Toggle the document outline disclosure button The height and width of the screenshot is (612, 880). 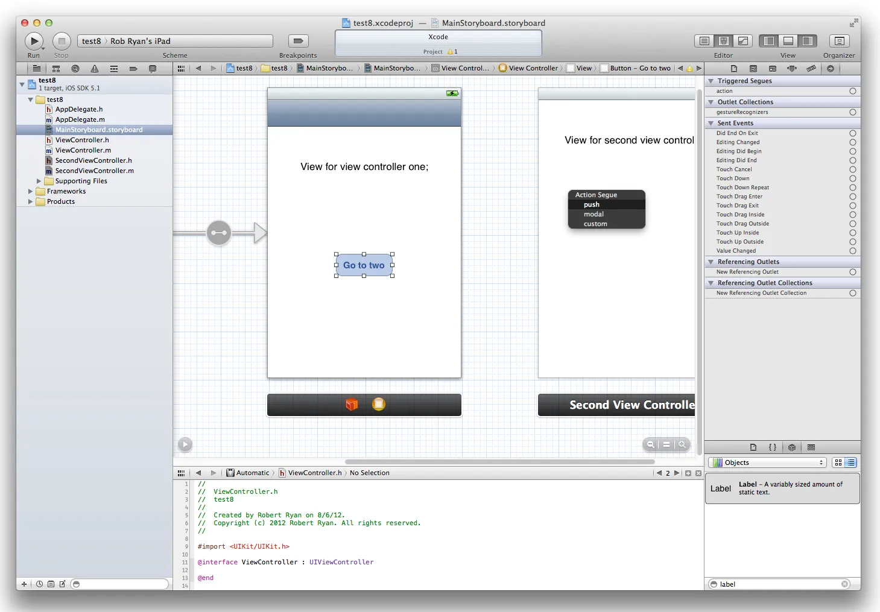[185, 444]
